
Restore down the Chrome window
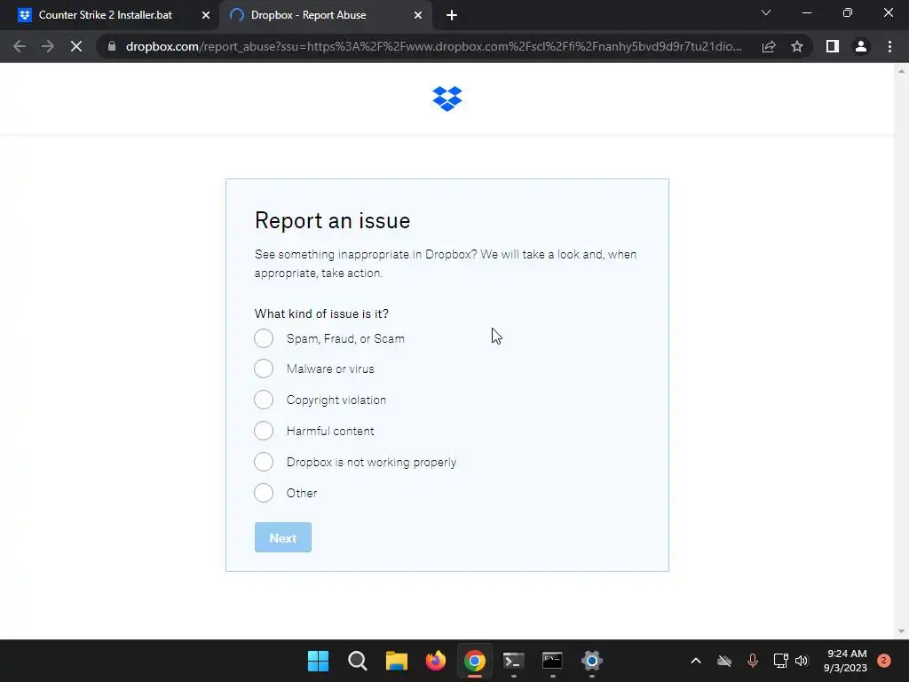pos(847,12)
